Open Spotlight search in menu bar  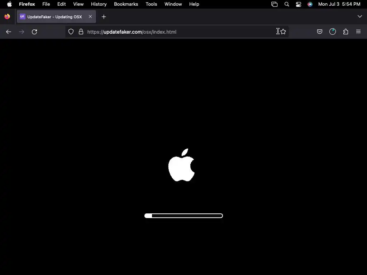pos(287,4)
